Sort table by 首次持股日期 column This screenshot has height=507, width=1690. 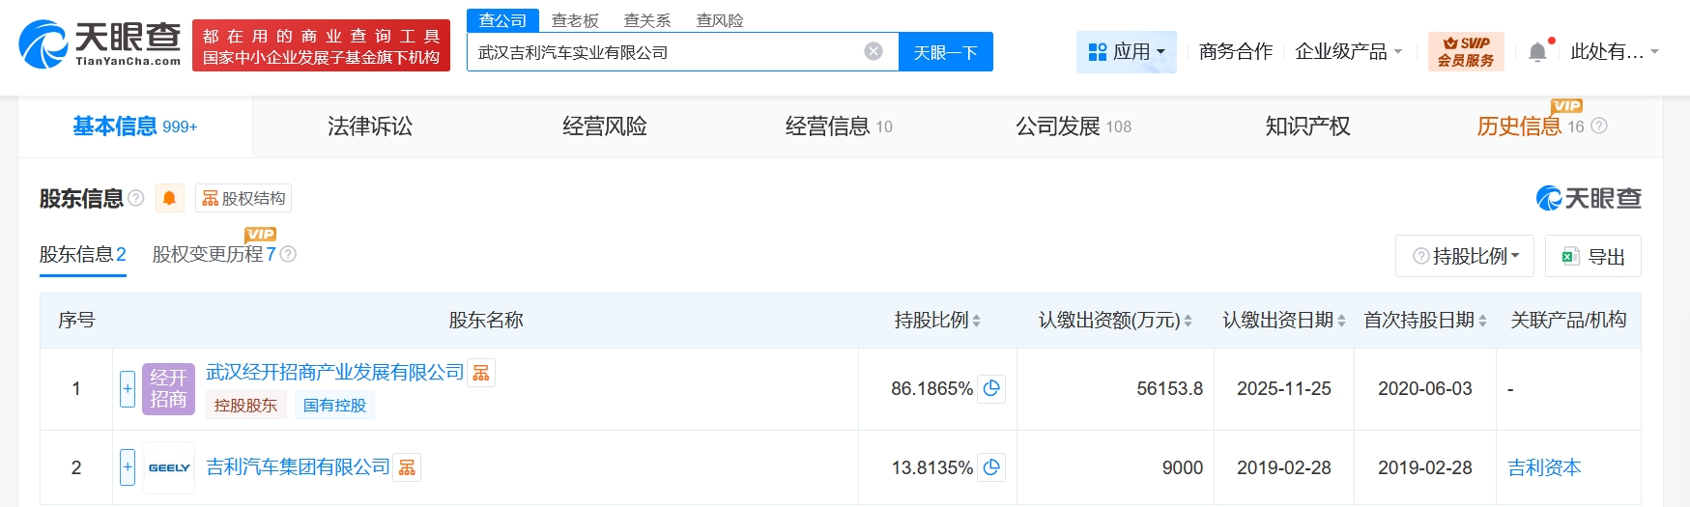coord(1482,321)
